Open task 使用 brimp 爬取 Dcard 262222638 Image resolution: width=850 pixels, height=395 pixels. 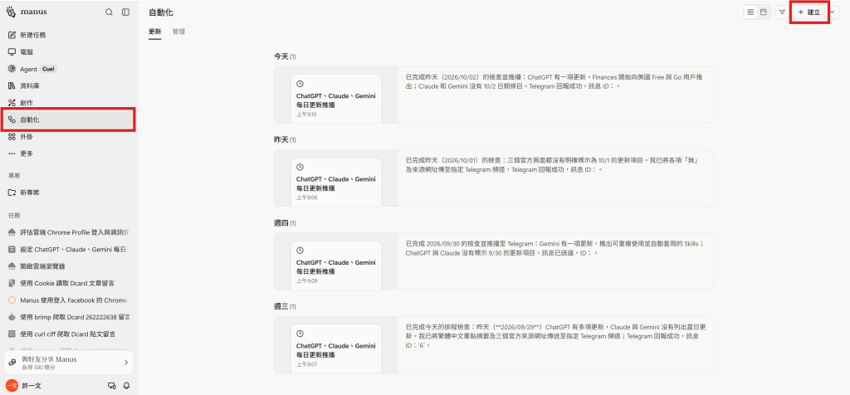tap(68, 316)
